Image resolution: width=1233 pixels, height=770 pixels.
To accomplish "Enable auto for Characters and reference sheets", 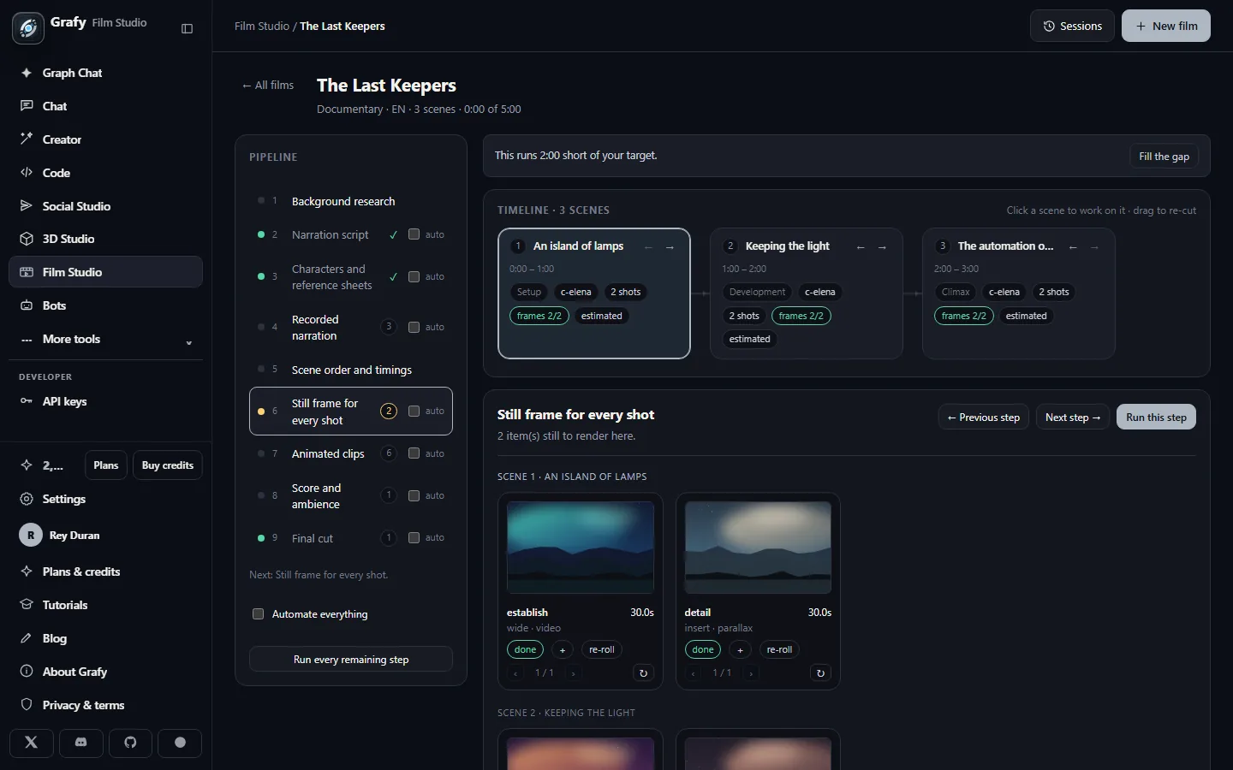I will 414,276.
